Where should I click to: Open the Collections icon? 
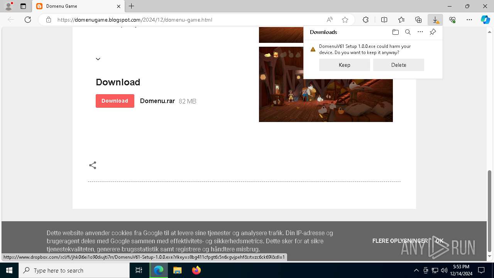click(x=418, y=20)
